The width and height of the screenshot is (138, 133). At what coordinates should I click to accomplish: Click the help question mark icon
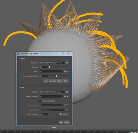[63, 53]
